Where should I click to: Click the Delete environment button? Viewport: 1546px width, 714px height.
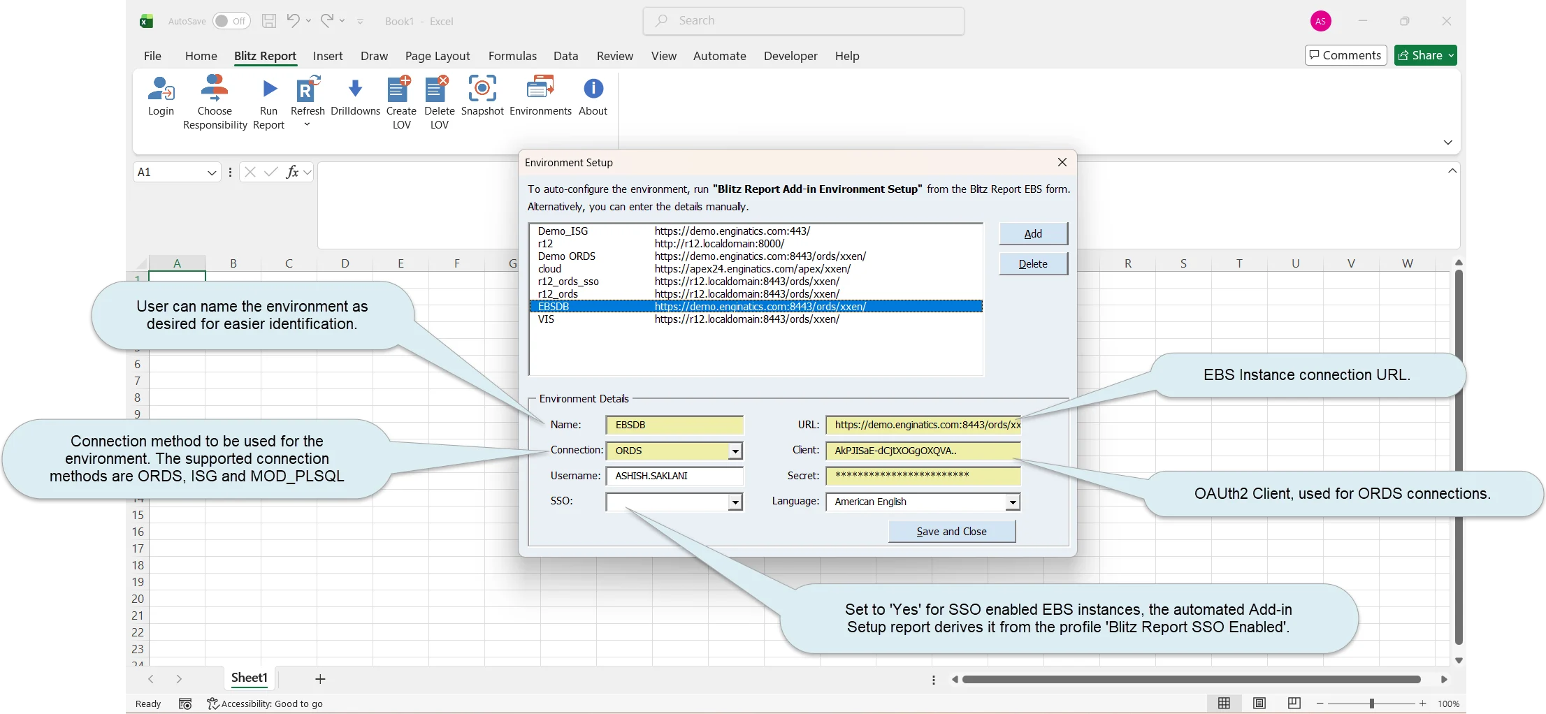pyautogui.click(x=1033, y=264)
